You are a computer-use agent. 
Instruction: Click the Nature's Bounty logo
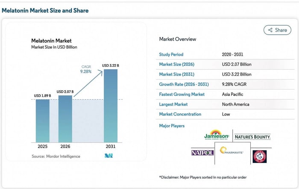point(253,137)
